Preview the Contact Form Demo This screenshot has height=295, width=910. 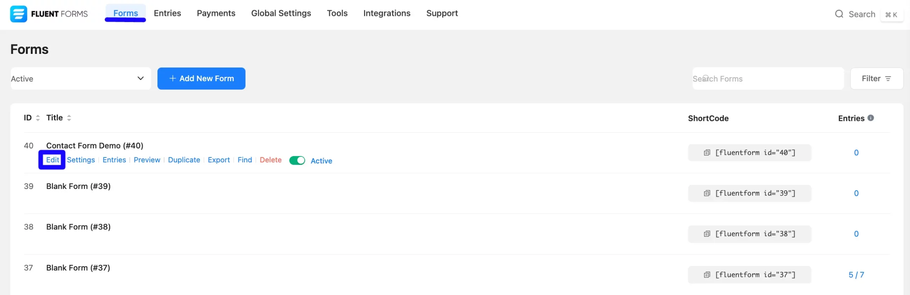coord(147,160)
